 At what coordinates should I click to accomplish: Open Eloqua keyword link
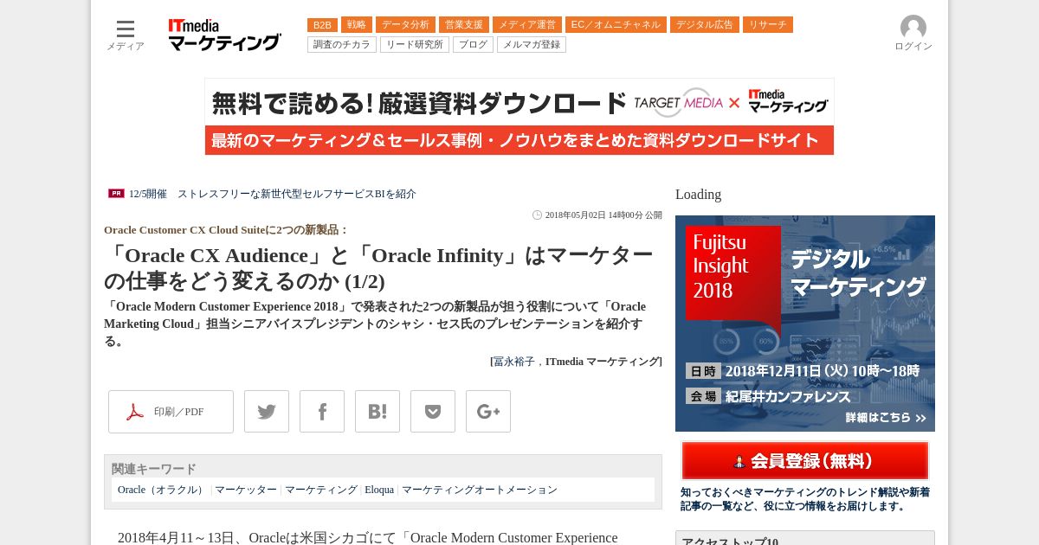coord(379,490)
